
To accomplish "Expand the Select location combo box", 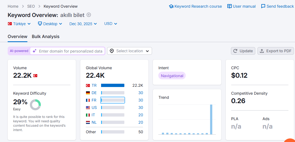I will 130,51.
